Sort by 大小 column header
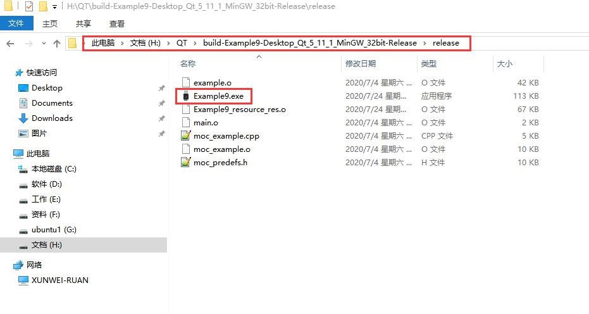The height and width of the screenshot is (314, 589). click(x=504, y=63)
